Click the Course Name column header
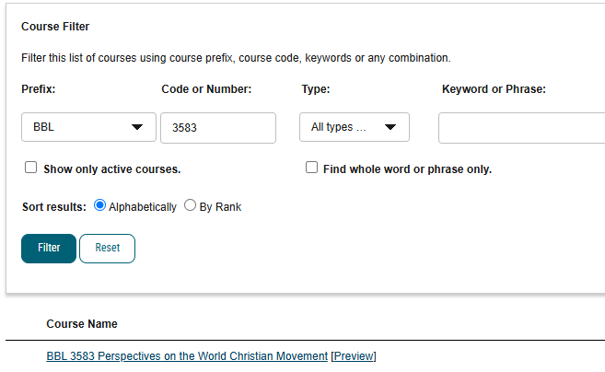Image resolution: width=605 pixels, height=372 pixels. click(x=82, y=324)
